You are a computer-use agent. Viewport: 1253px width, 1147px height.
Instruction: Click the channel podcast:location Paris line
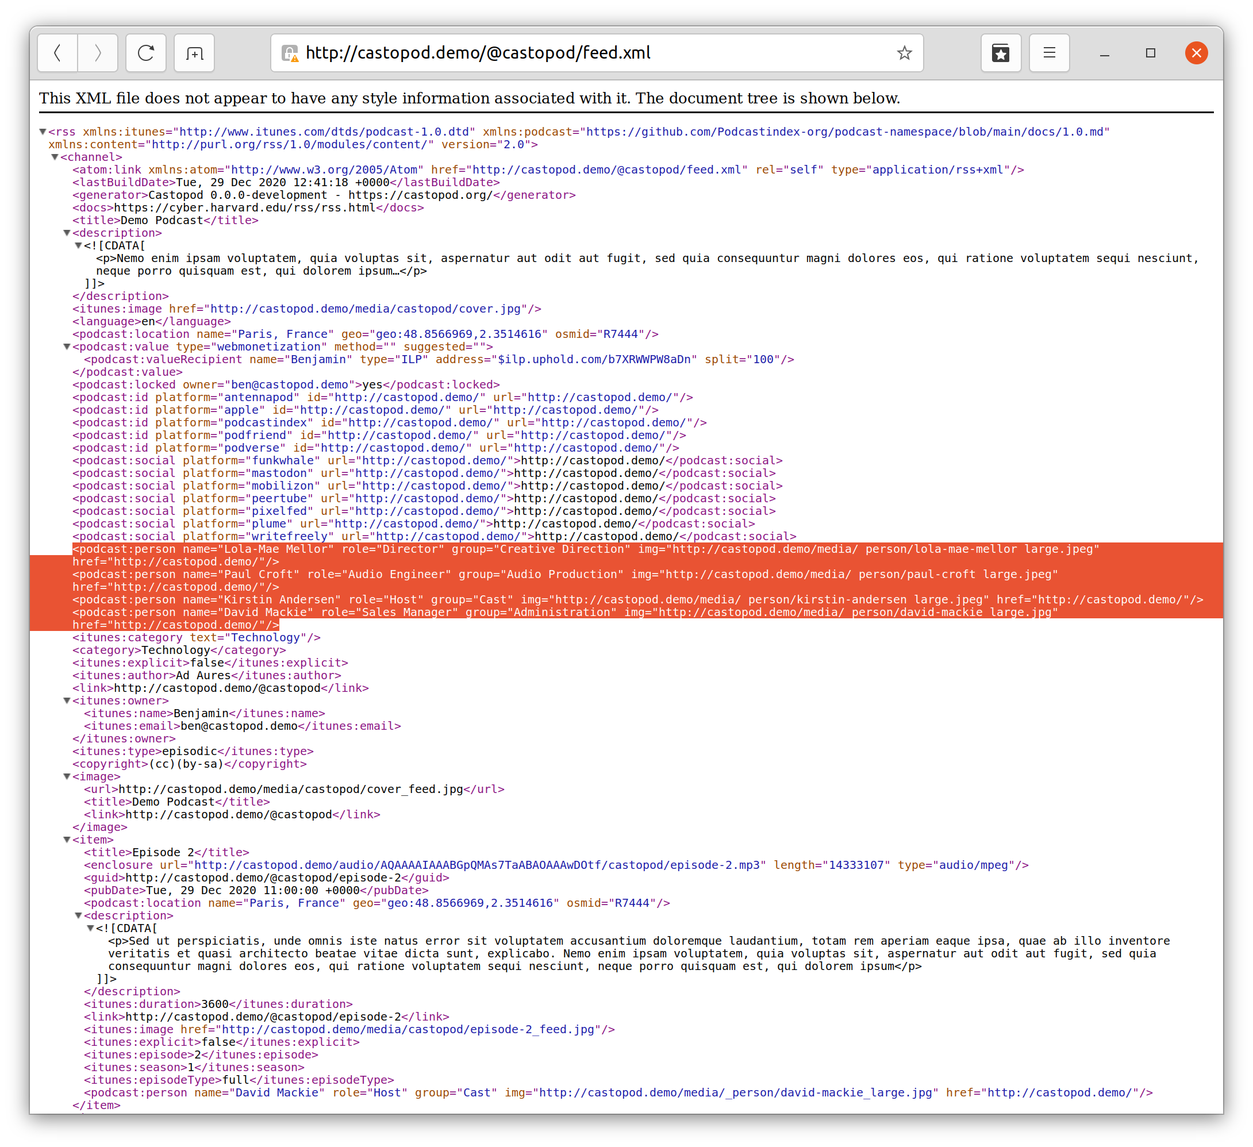366,334
